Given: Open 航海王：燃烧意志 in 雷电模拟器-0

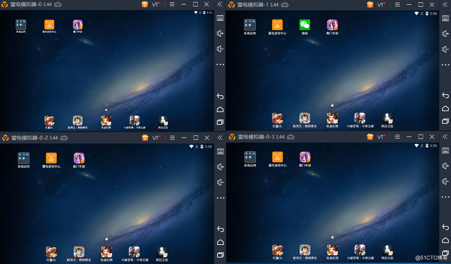Looking at the screenshot, I should (x=78, y=121).
